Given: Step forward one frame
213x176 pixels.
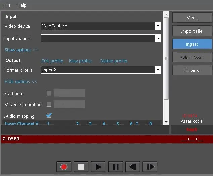Looking at the screenshot, I should [150, 167].
